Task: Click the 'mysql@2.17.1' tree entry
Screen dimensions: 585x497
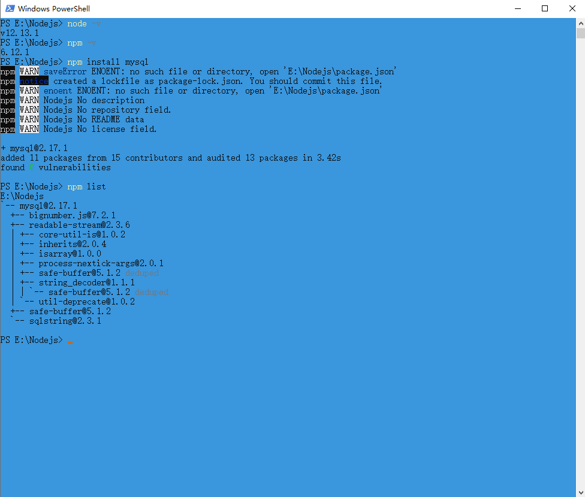Action: 49,206
